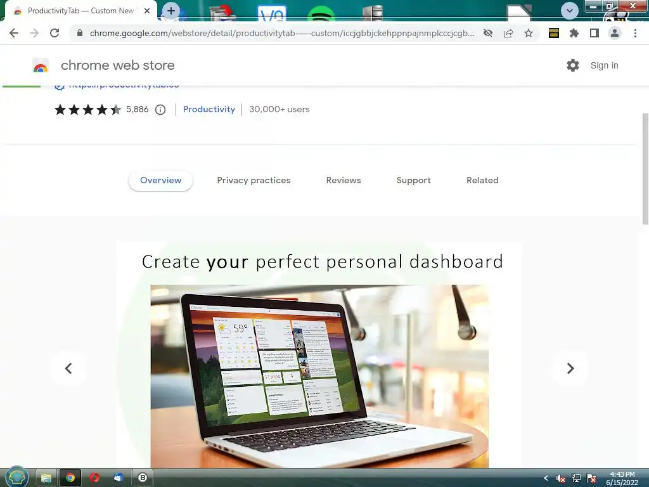Click the taskbar clock and date
Image resolution: width=649 pixels, height=487 pixels.
(622, 478)
